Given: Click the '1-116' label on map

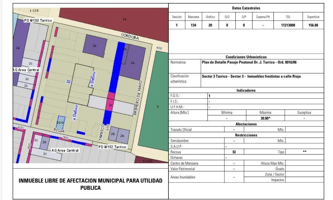Looking at the screenshot, I should click(x=34, y=10).
